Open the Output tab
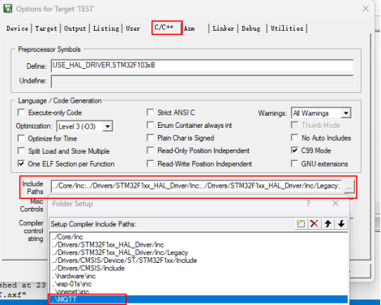 (75, 28)
